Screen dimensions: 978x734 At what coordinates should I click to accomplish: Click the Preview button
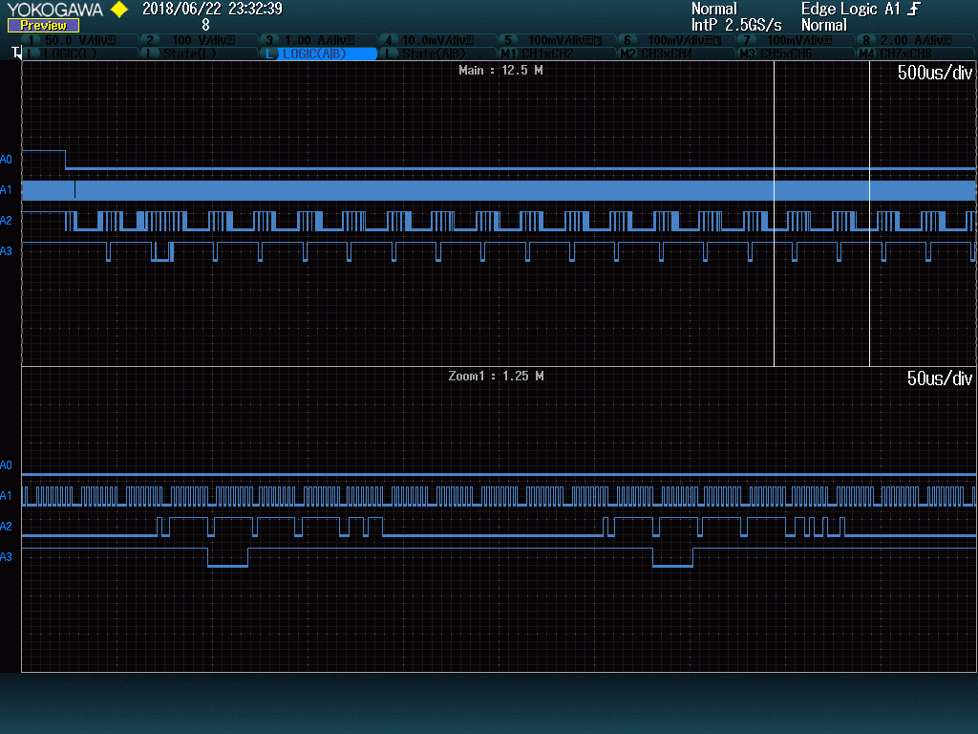point(42,26)
